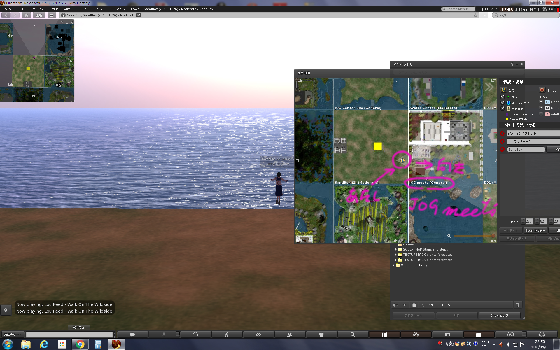The image size is (560, 350).
Task: Expand the OpenSim Library folder in inventory
Action: 394,265
